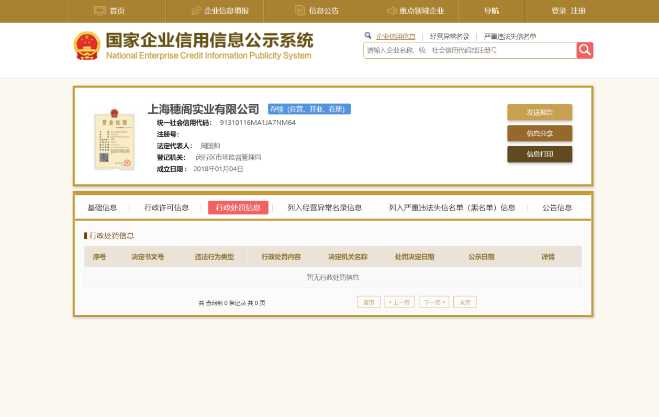This screenshot has height=417, width=659.
Task: Click the speaker icon beside 重点领域企业
Action: pos(392,11)
